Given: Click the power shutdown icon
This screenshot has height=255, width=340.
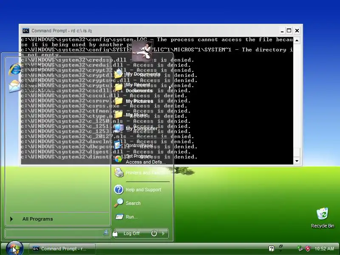Looking at the screenshot, I should pyautogui.click(x=154, y=233).
